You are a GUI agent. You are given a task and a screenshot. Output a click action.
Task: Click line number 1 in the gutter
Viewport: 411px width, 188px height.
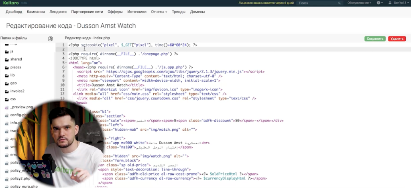click(63, 45)
